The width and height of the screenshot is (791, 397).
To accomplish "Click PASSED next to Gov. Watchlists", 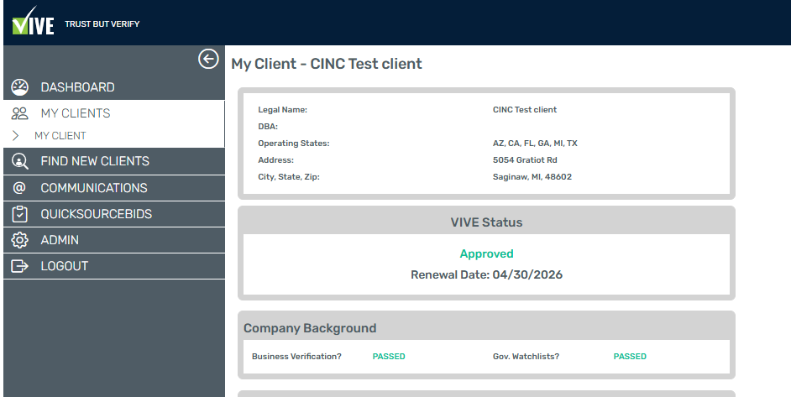I will click(x=630, y=357).
